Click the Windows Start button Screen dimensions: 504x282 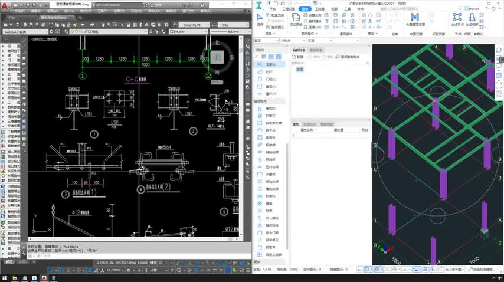pyautogui.click(x=5, y=277)
